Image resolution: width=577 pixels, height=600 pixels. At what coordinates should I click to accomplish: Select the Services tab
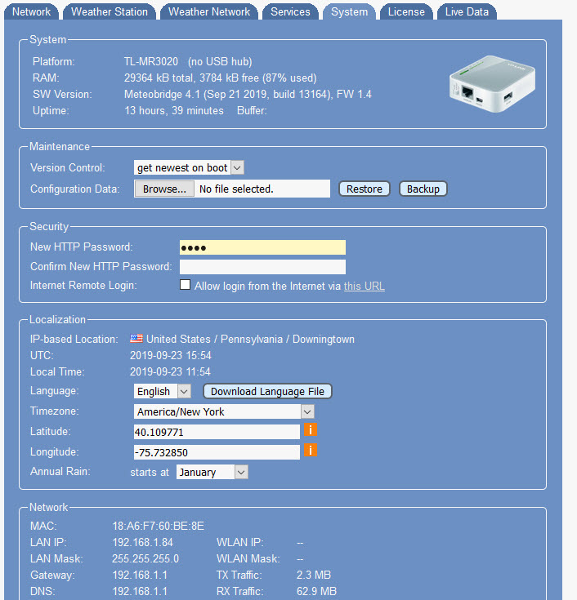[290, 11]
